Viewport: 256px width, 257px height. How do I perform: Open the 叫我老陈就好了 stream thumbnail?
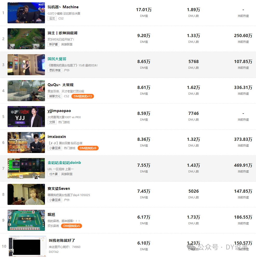28,246
